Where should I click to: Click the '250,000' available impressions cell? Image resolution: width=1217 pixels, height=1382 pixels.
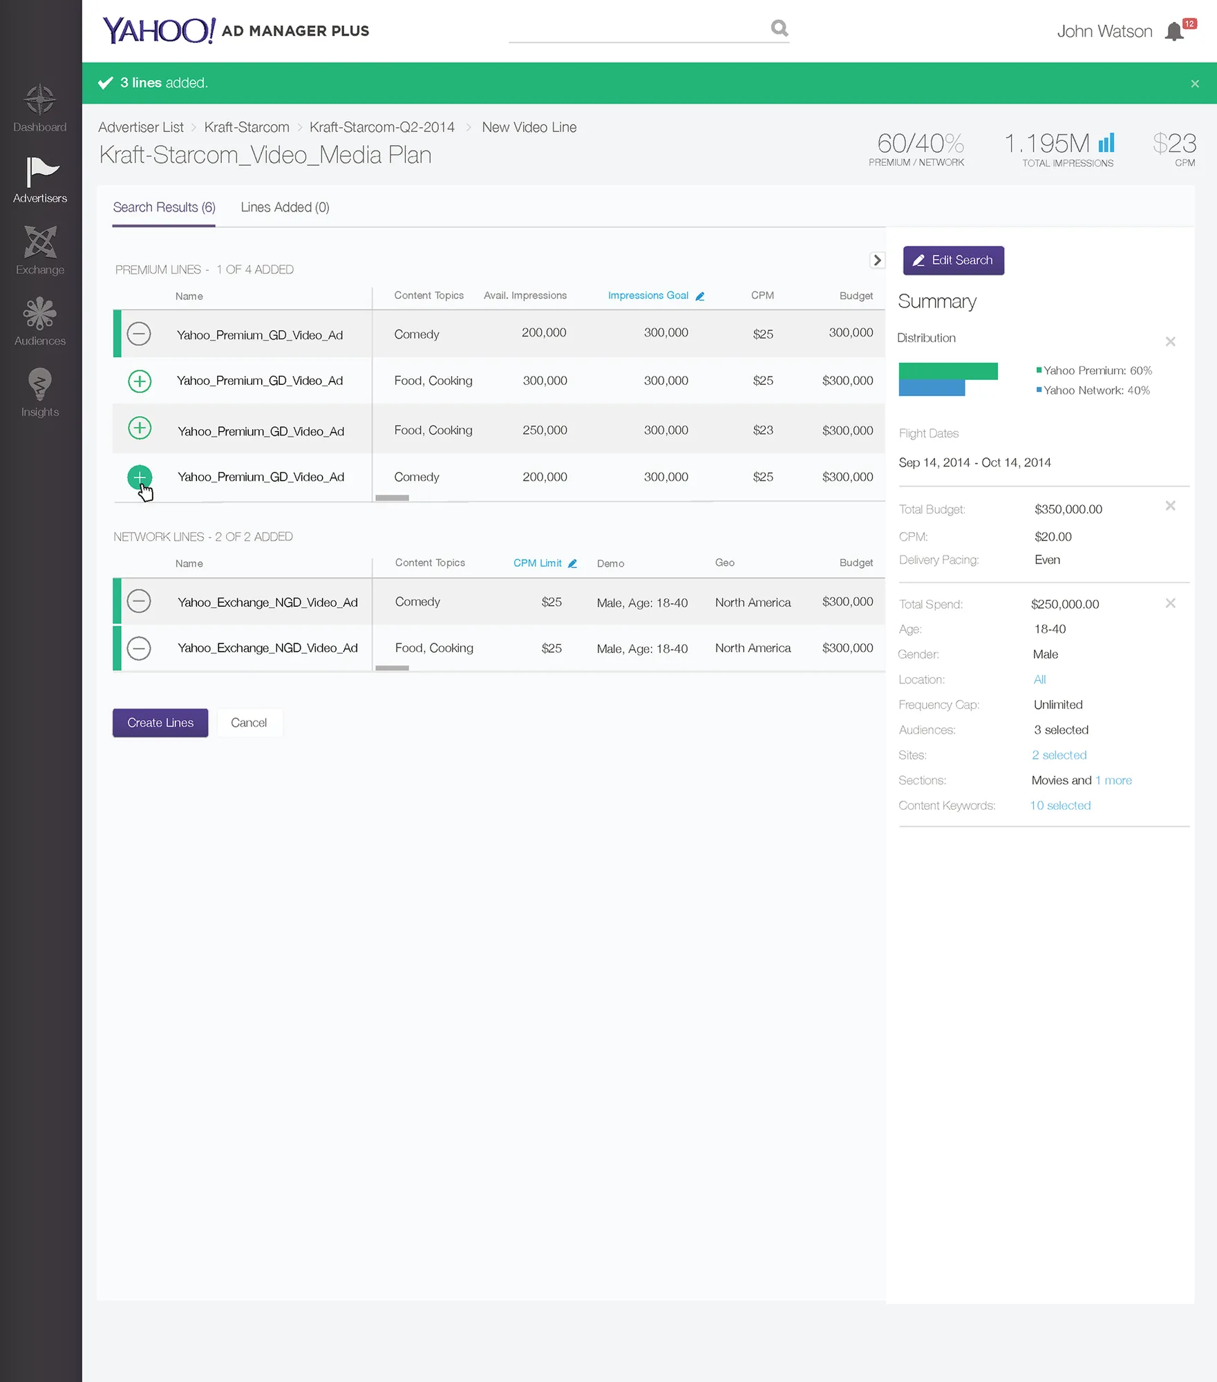click(x=545, y=430)
